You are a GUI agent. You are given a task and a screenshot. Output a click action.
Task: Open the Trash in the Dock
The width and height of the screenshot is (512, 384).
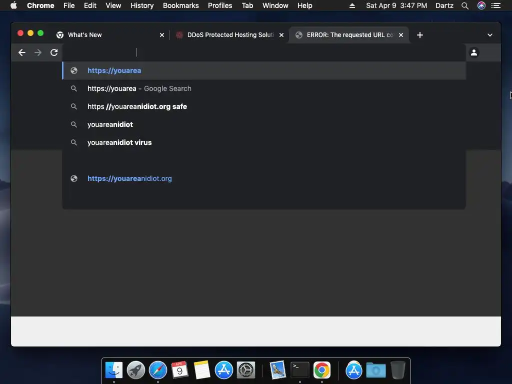tap(397, 370)
